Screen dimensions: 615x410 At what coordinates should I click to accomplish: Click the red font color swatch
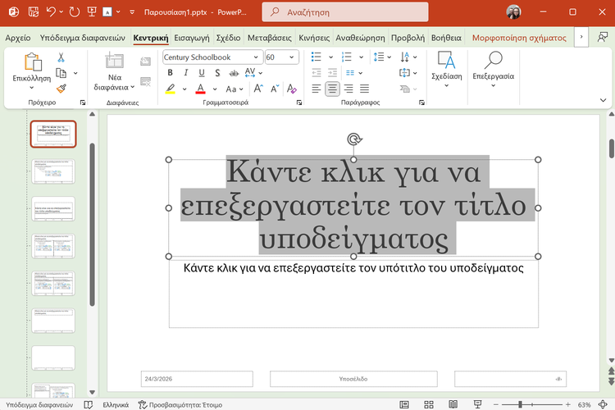[200, 89]
